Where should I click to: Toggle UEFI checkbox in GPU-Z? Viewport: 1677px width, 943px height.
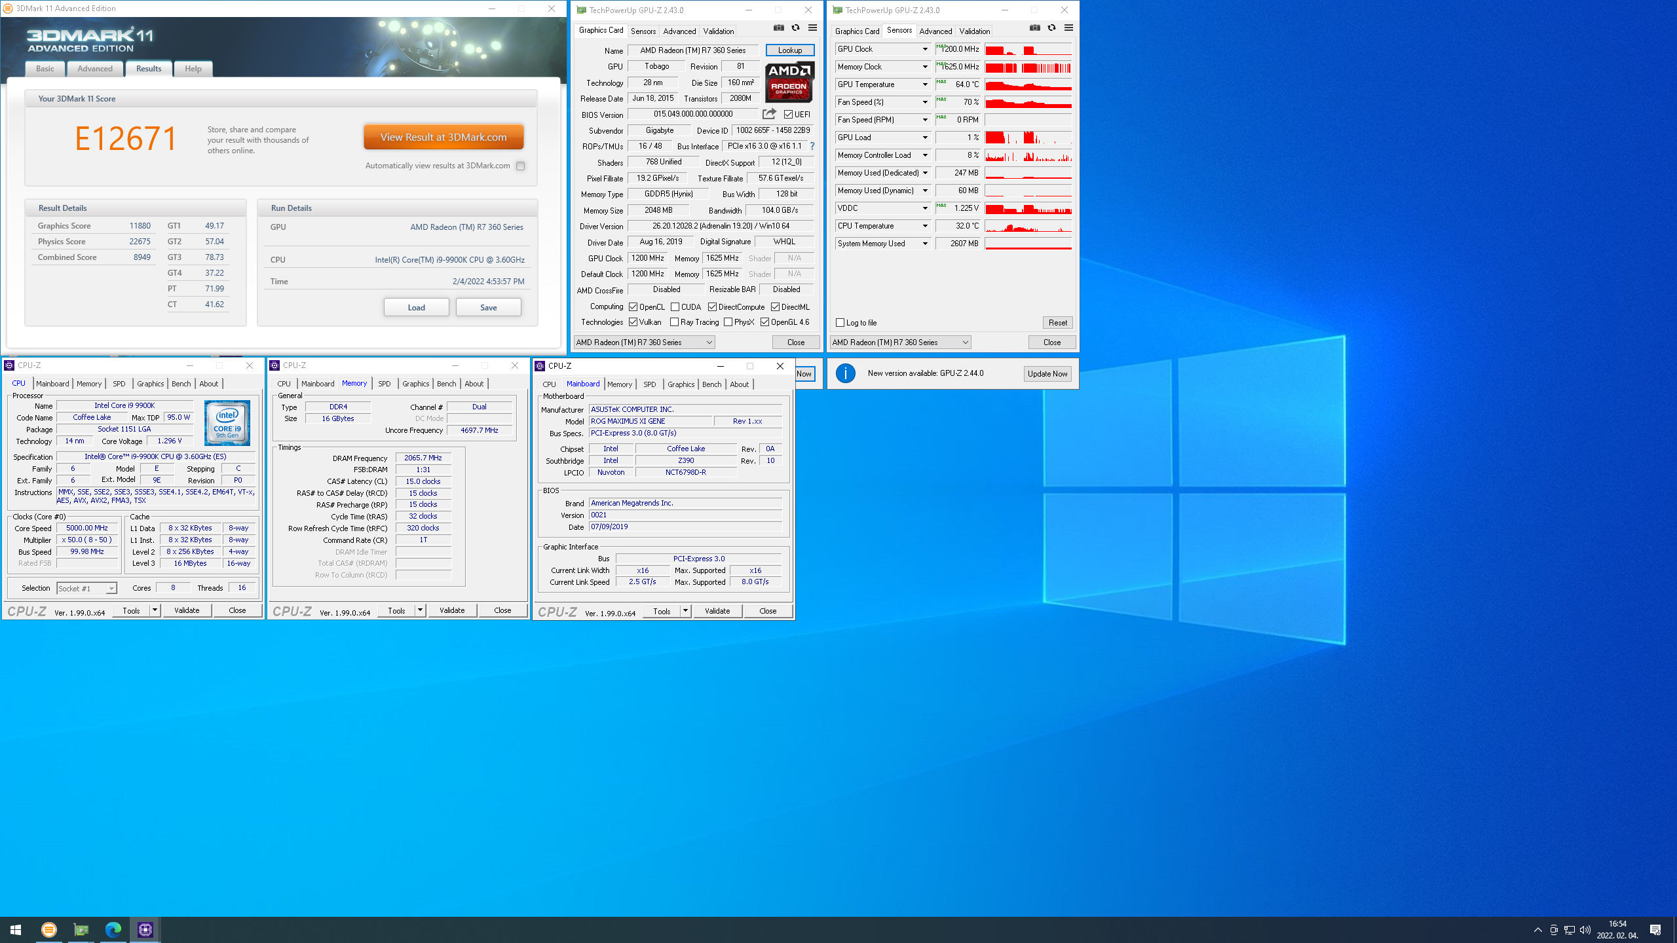click(x=789, y=114)
